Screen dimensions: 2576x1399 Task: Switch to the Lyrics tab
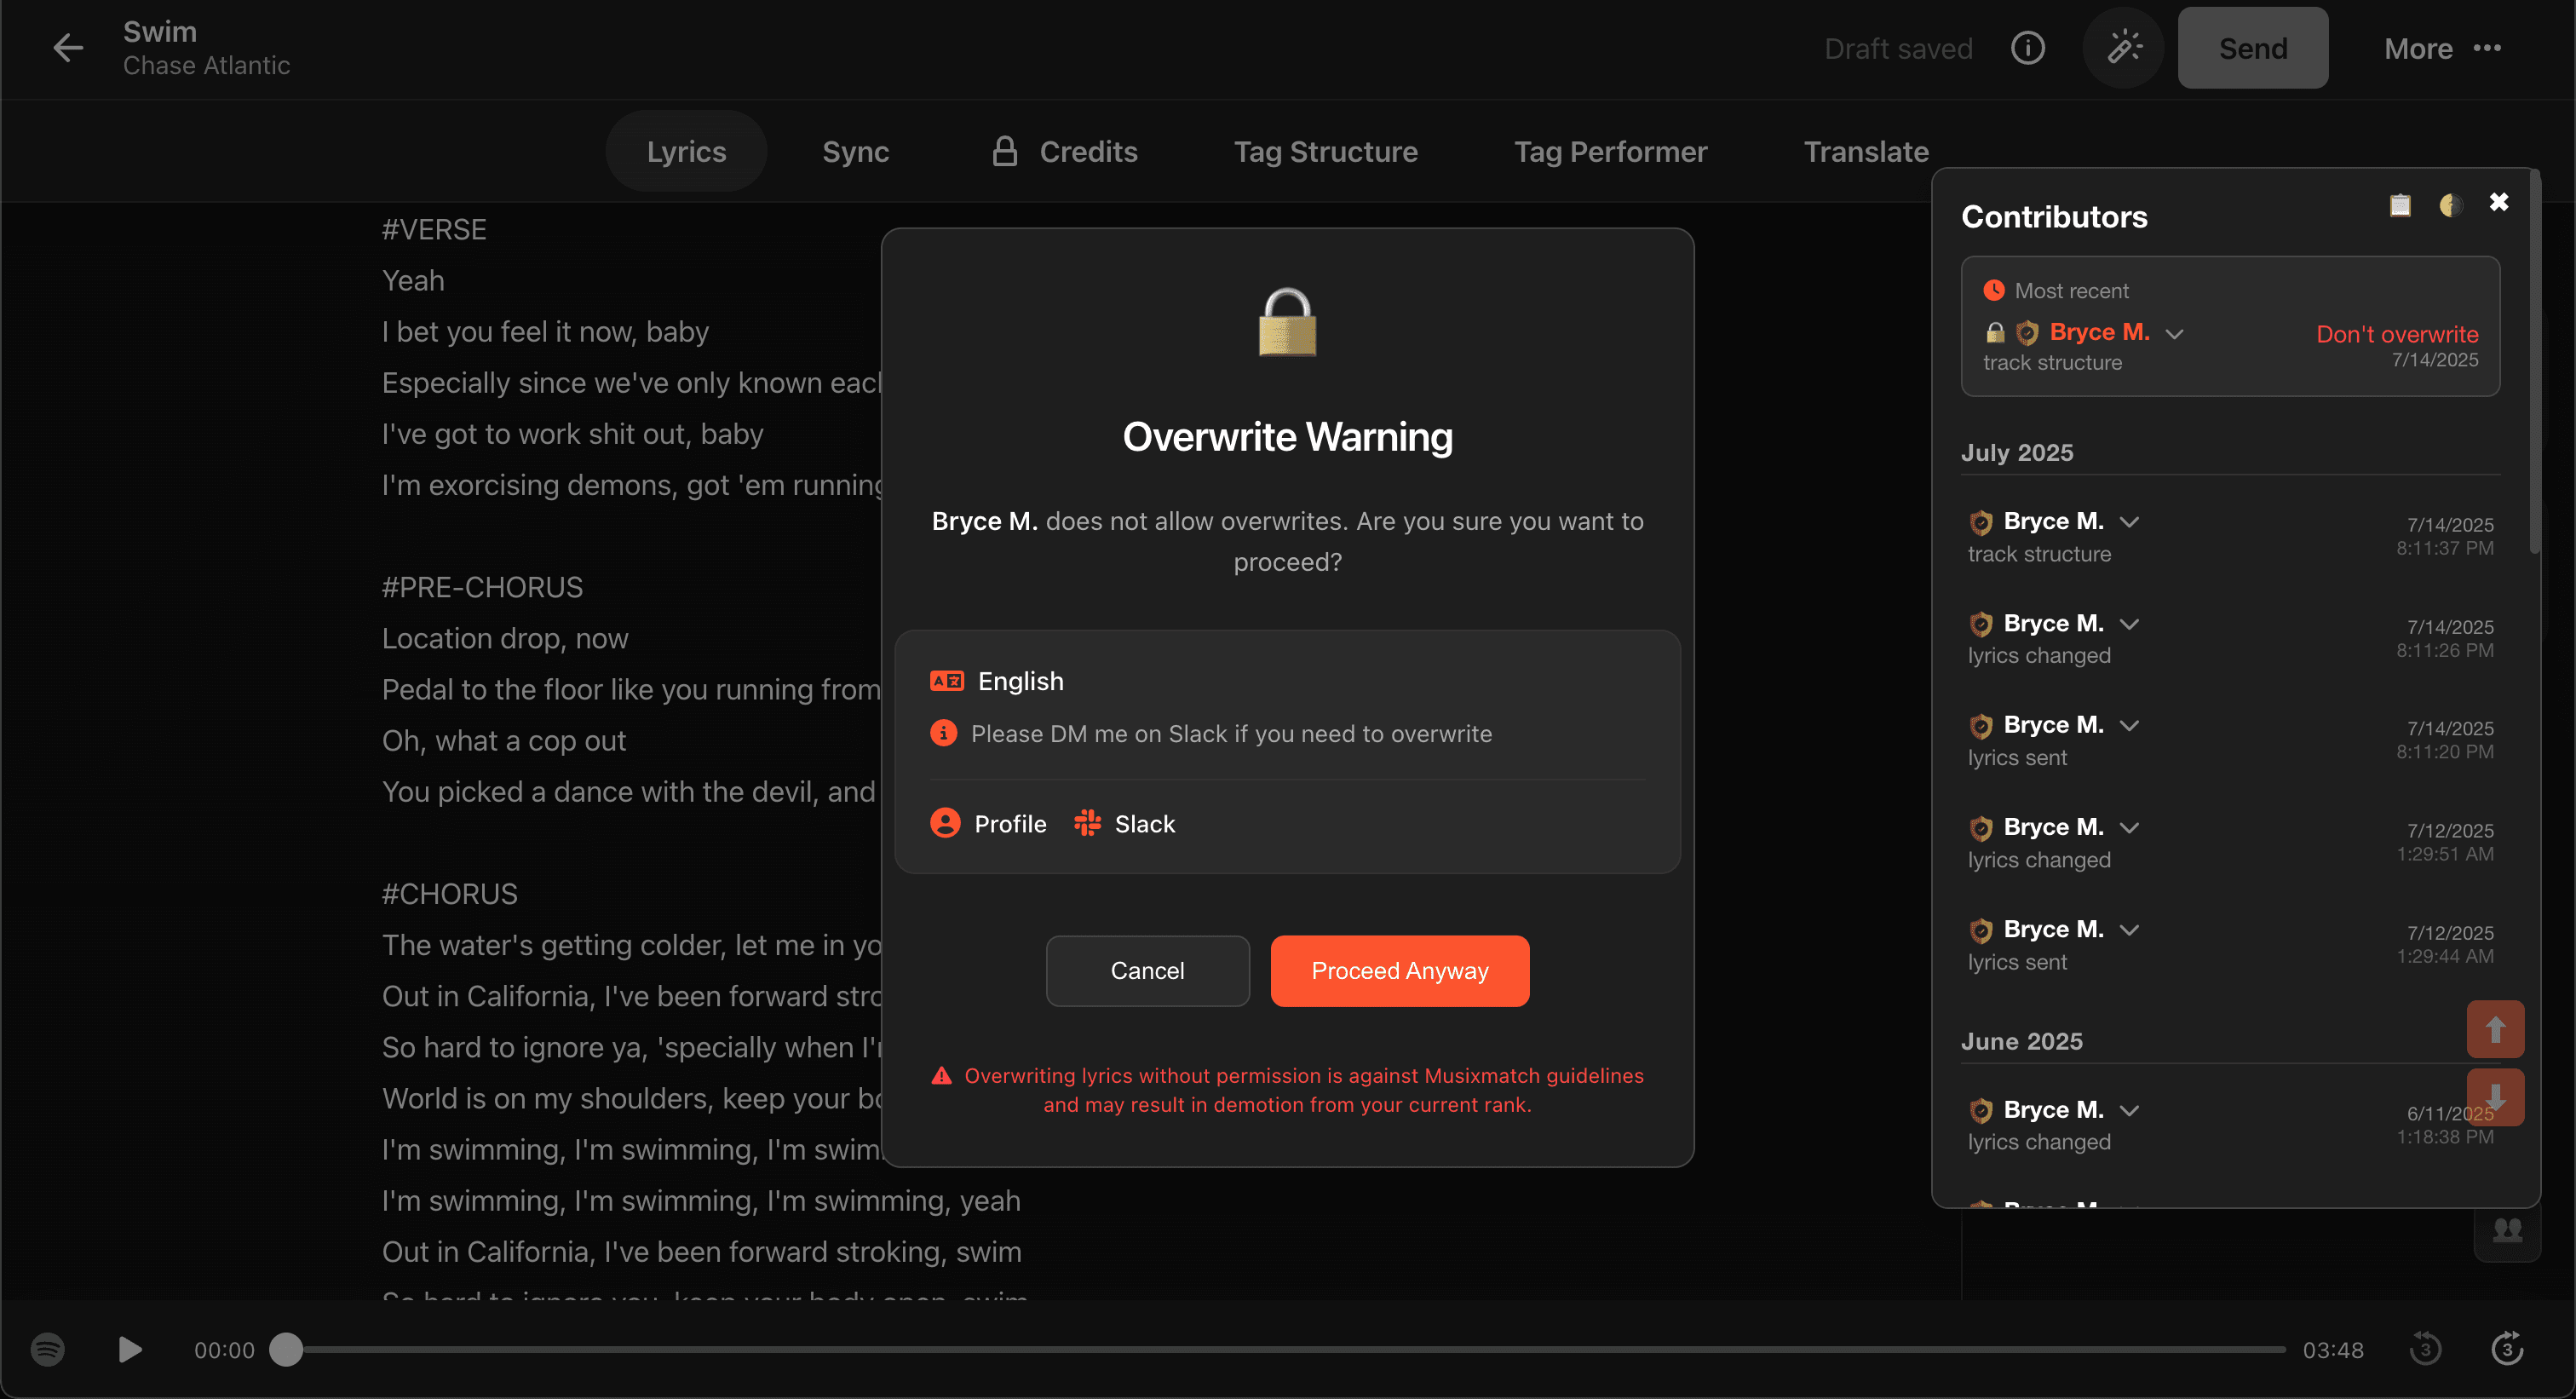click(x=686, y=151)
